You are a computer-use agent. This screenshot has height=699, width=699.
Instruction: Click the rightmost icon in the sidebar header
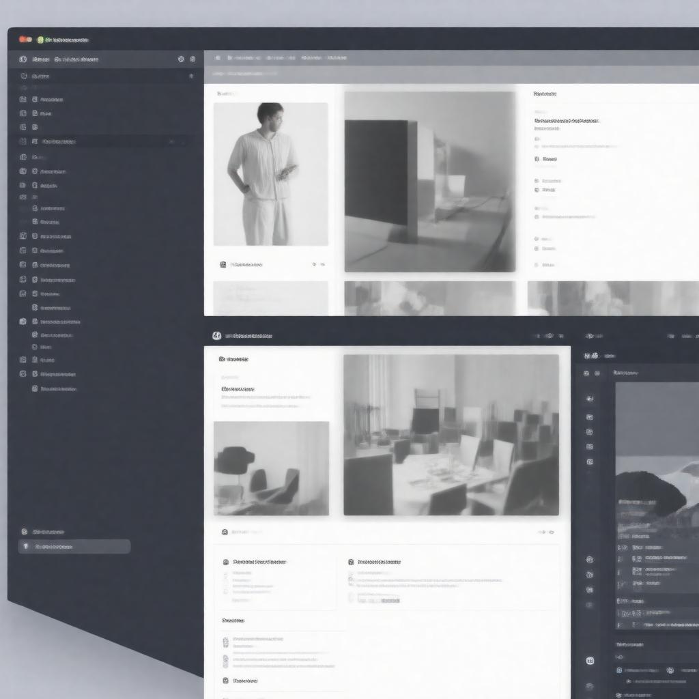coord(192,59)
